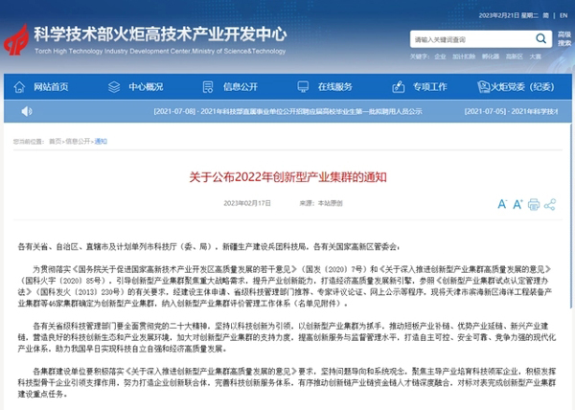Click the keyword link 大赛
The image size is (575, 410).
point(535,57)
